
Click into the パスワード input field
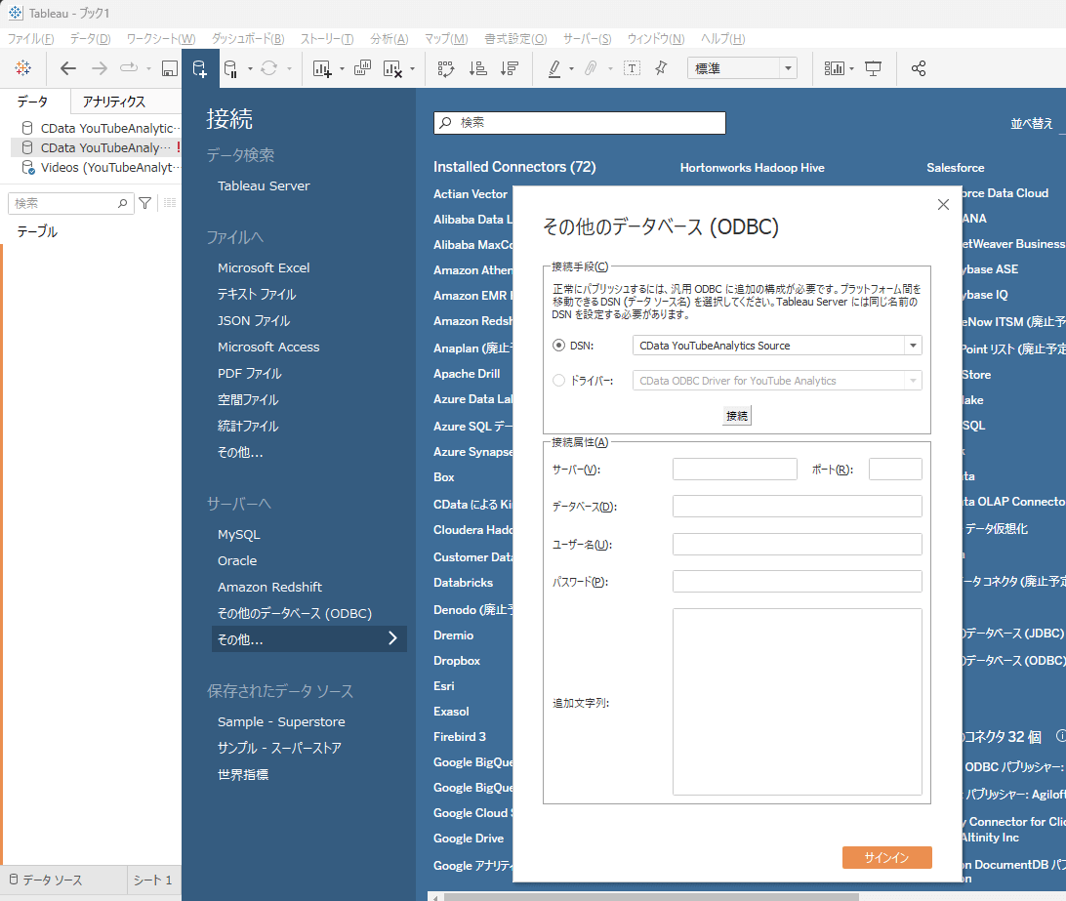pos(798,582)
